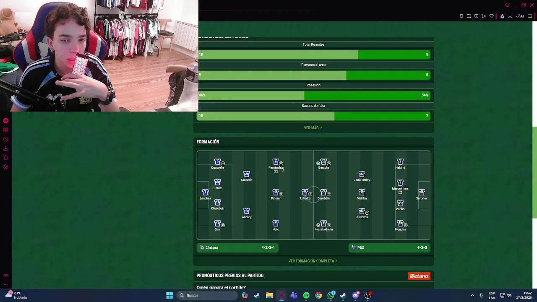Open the browser downloads icon in the top toolbar
The image size is (537, 302).
(x=510, y=16)
